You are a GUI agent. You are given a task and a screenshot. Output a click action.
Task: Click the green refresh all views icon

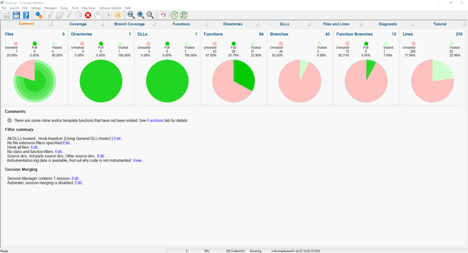(x=184, y=15)
